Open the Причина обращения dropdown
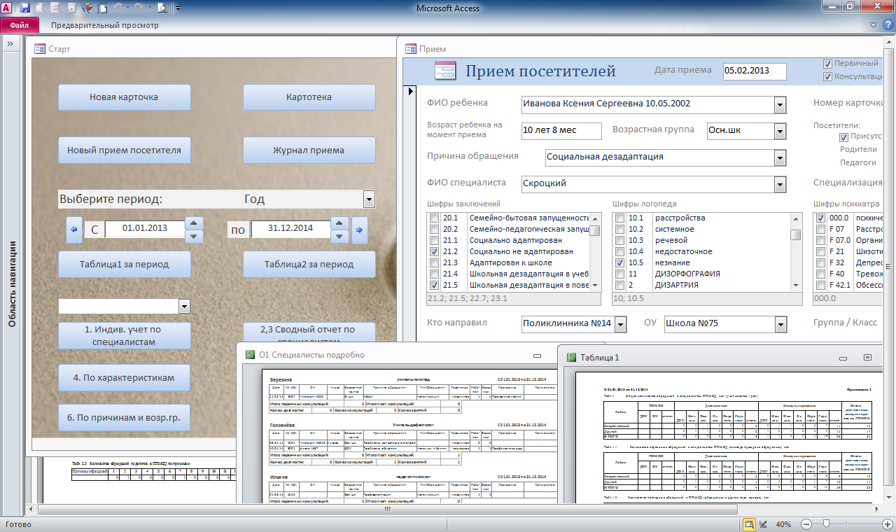Image resolution: width=896 pixels, height=532 pixels. 780,157
